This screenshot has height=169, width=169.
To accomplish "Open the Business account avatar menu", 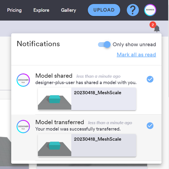I will 150,10.
